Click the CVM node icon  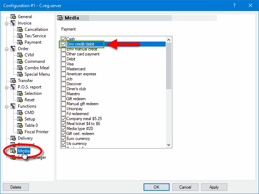(x=20, y=55)
